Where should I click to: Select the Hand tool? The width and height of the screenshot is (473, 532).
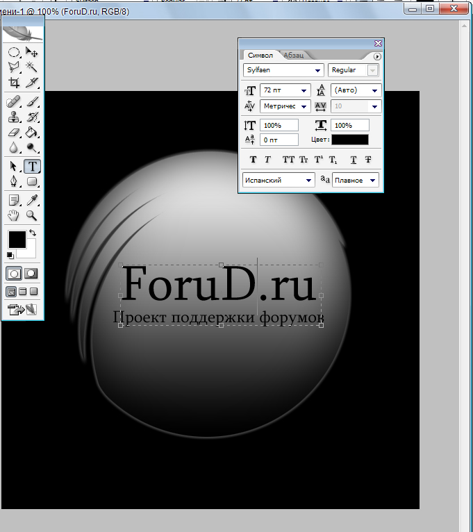point(14,215)
